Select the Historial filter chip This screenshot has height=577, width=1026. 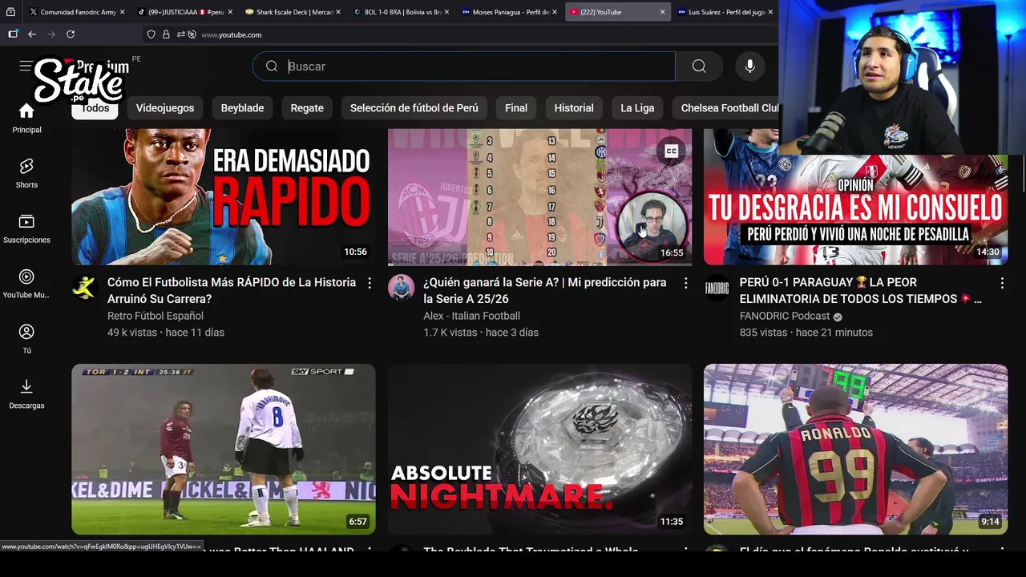click(x=574, y=108)
